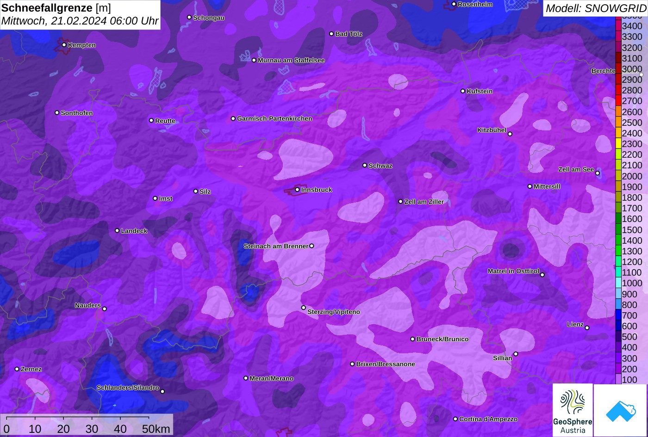This screenshot has width=648, height=437.
Task: Click the 'Sterzing/Vipiteno' label
Action: [x=334, y=312]
